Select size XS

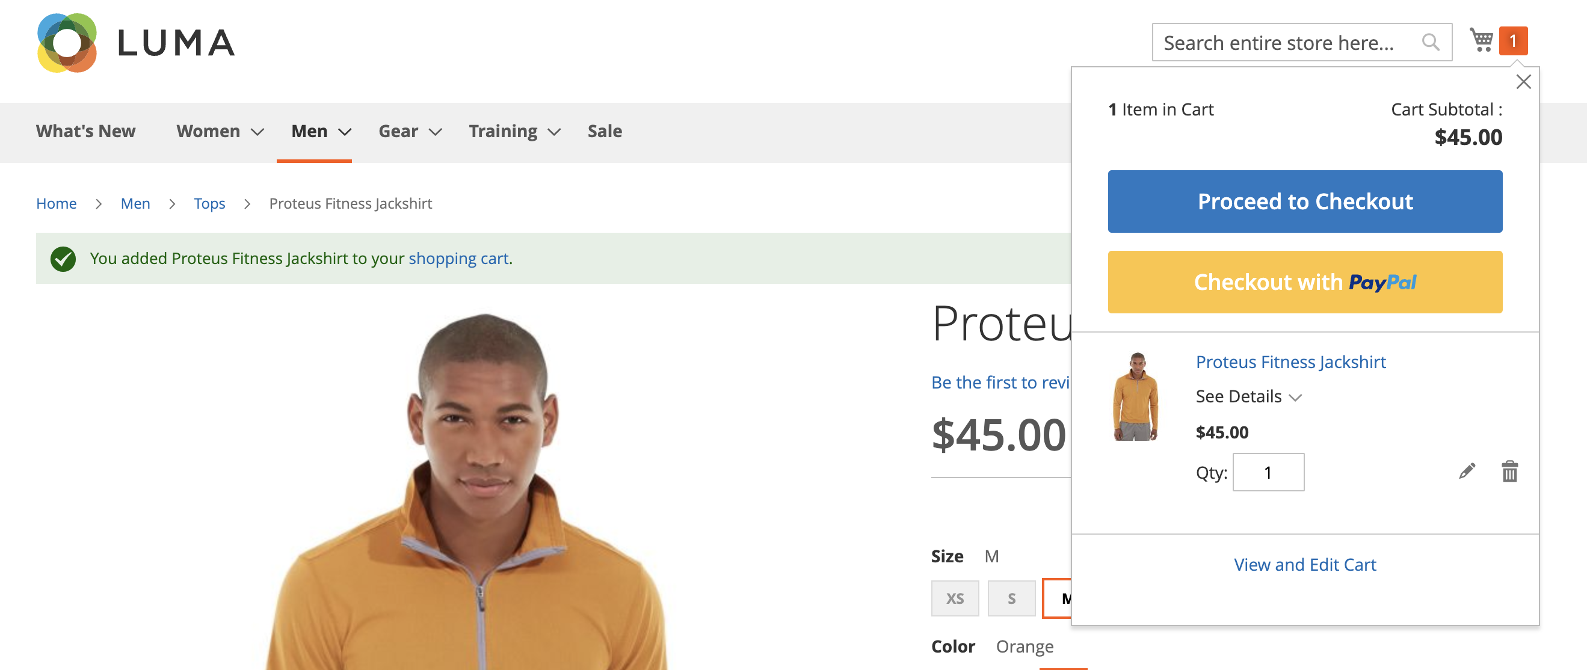coord(955,597)
